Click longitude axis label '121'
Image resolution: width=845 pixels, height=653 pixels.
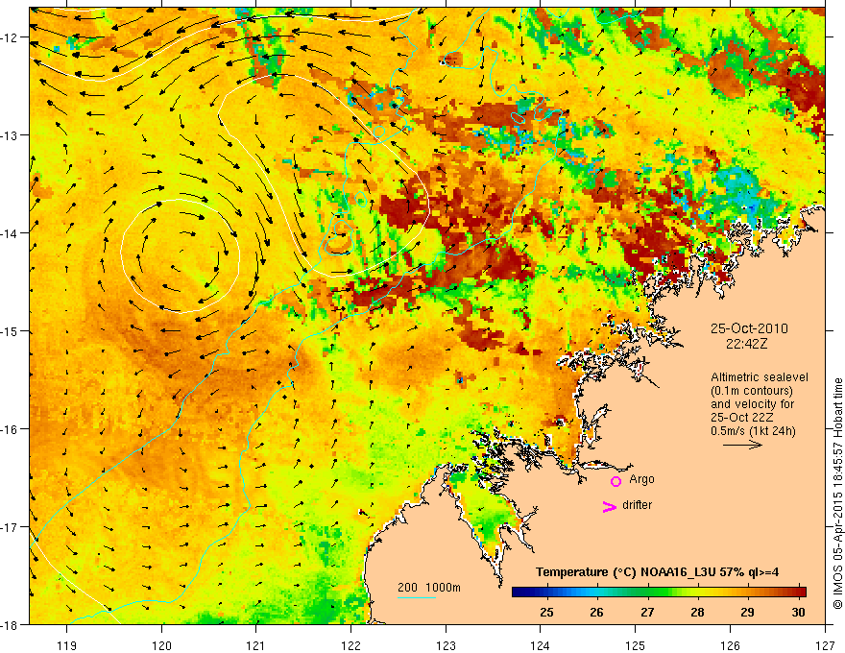point(256,645)
